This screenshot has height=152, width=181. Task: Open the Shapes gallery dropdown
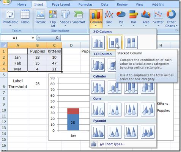pos(65,19)
